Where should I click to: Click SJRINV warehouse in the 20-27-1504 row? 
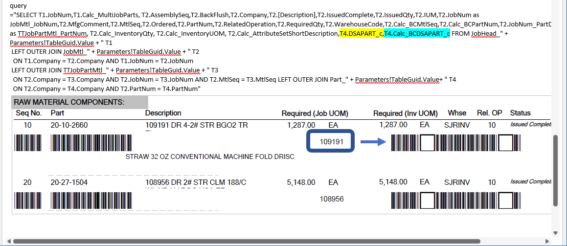tap(457, 182)
